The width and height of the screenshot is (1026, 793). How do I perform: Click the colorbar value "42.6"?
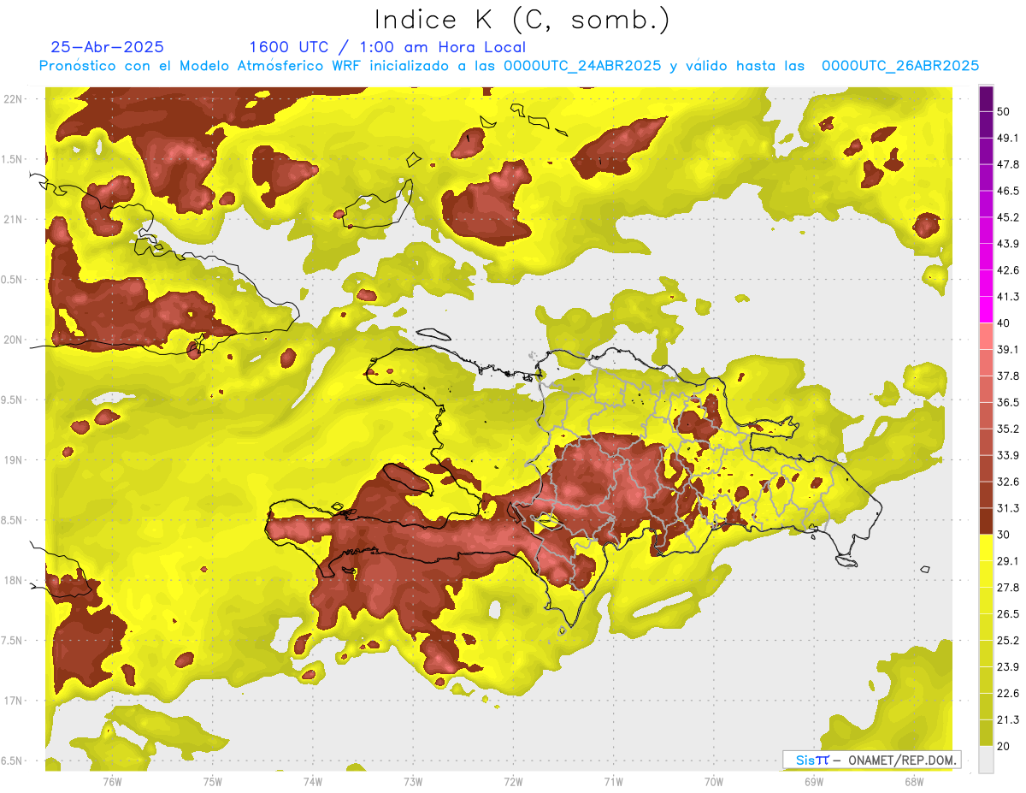click(x=1008, y=270)
